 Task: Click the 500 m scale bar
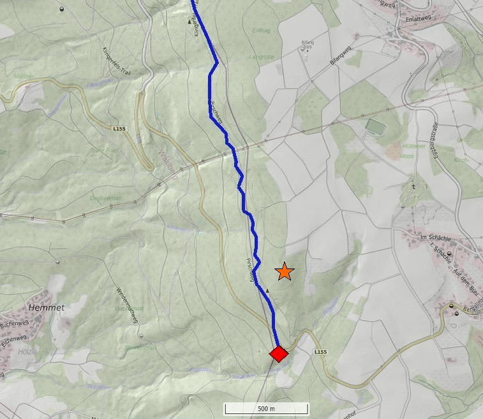(x=266, y=409)
